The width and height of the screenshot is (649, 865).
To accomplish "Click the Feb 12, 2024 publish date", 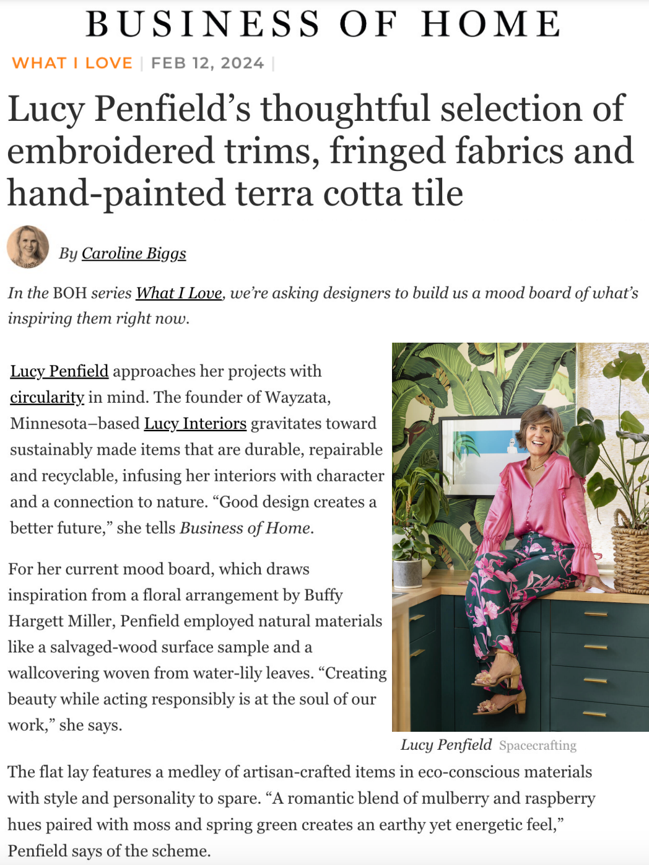I will click(207, 63).
